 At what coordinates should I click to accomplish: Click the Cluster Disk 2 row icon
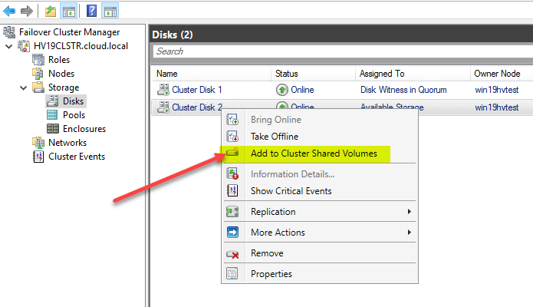(x=163, y=107)
